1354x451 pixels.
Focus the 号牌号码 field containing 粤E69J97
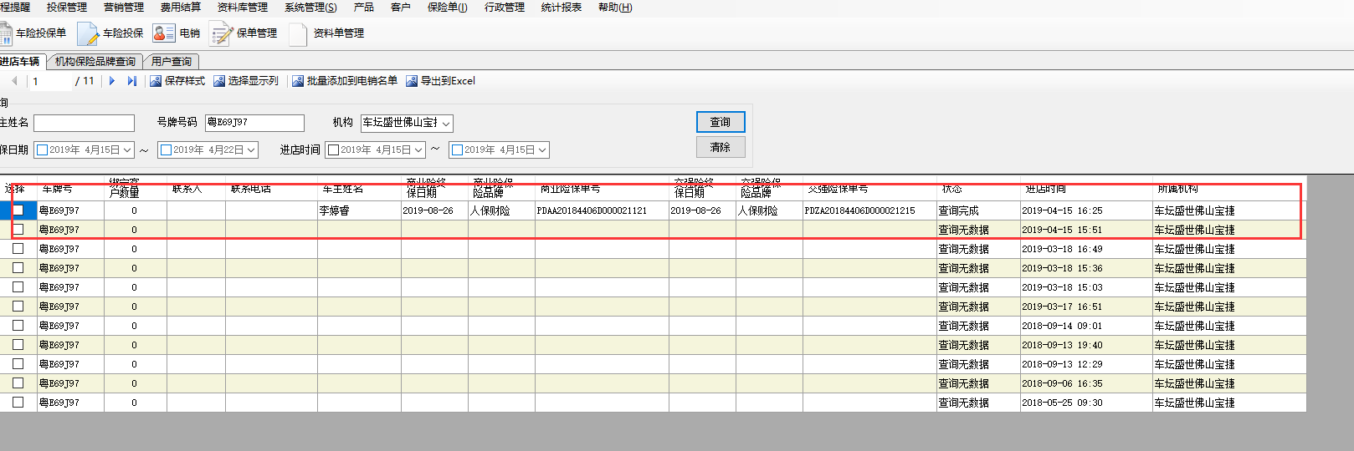[254, 123]
